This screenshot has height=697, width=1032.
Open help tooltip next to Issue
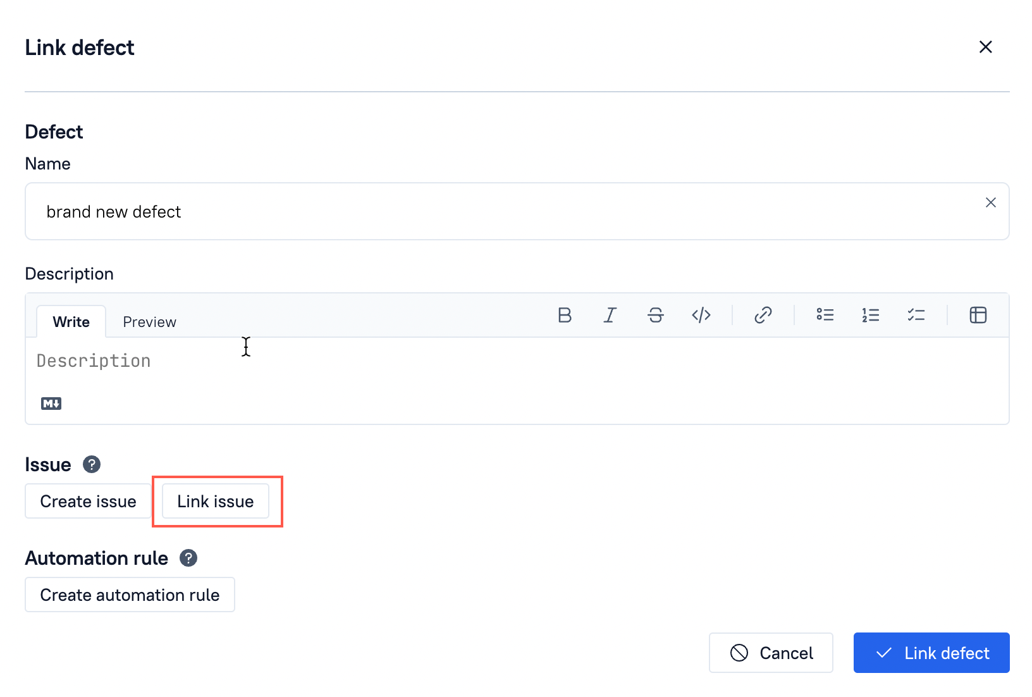tap(92, 465)
